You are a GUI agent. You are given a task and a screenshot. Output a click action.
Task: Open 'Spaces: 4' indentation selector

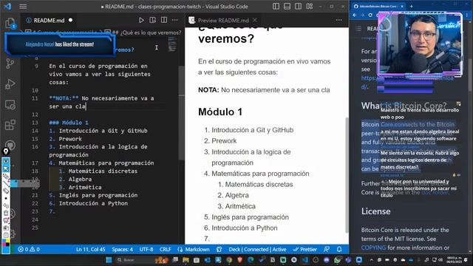[122, 250]
